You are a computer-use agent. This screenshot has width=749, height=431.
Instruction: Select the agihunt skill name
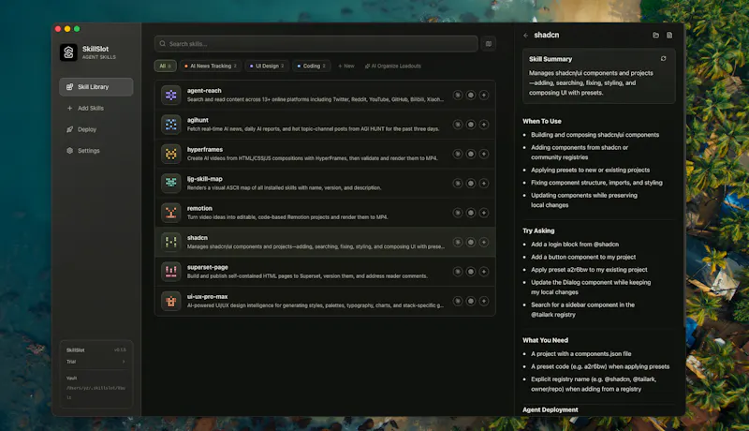198,120
